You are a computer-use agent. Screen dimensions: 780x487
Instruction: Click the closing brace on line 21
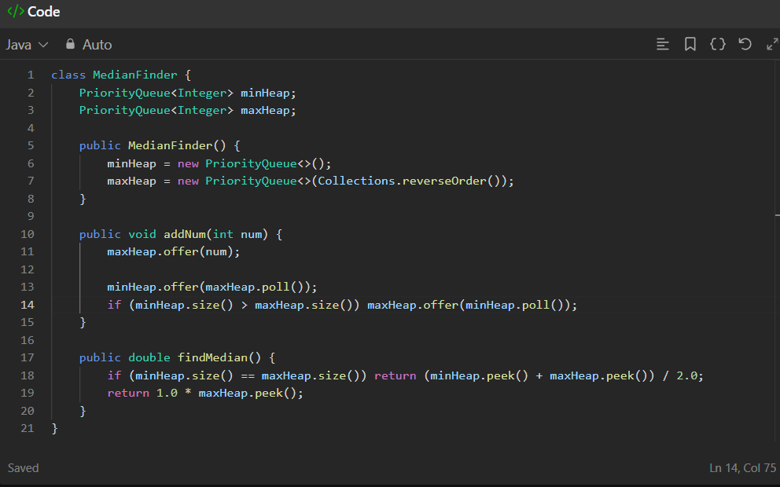(55, 428)
